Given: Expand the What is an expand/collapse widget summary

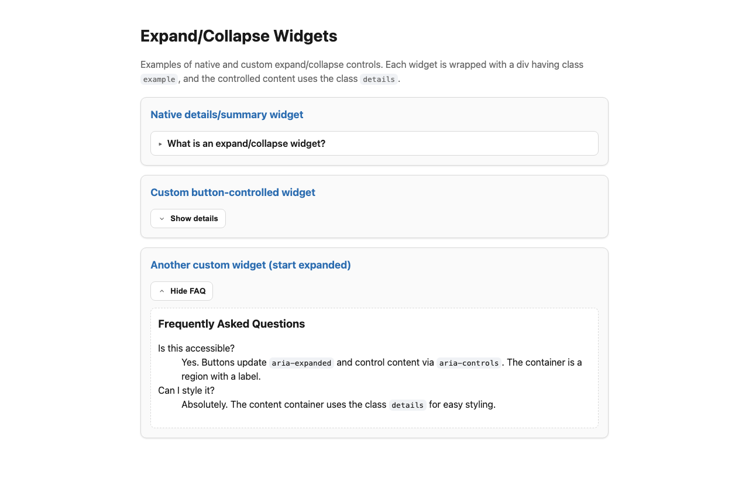Looking at the screenshot, I should click(x=246, y=143).
